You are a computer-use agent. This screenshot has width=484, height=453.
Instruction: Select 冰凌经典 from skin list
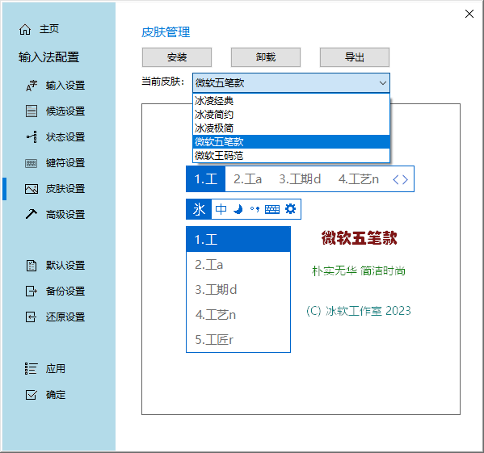[291, 101]
